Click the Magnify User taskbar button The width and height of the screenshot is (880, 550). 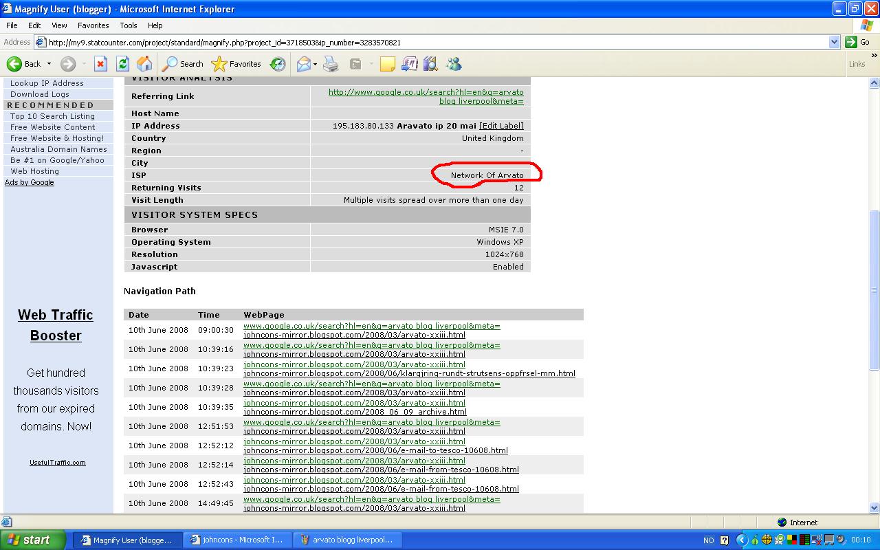(128, 540)
